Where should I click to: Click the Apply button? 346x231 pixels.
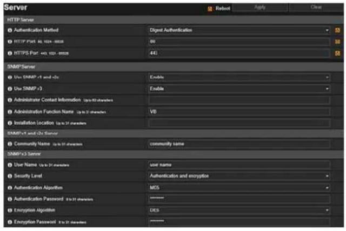[x=260, y=8]
